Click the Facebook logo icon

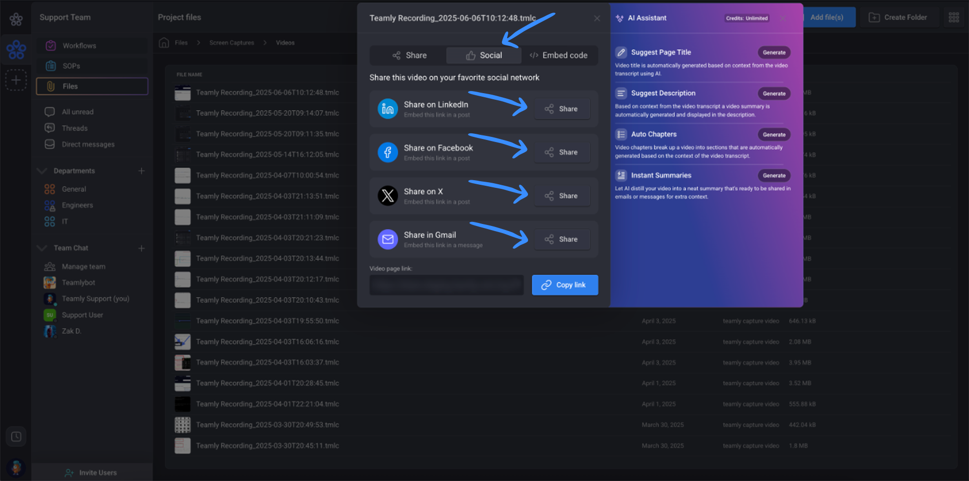[388, 152]
